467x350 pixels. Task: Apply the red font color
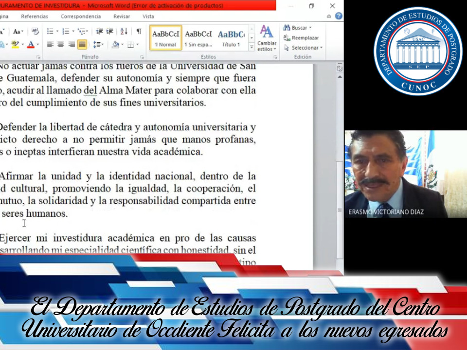[31, 45]
